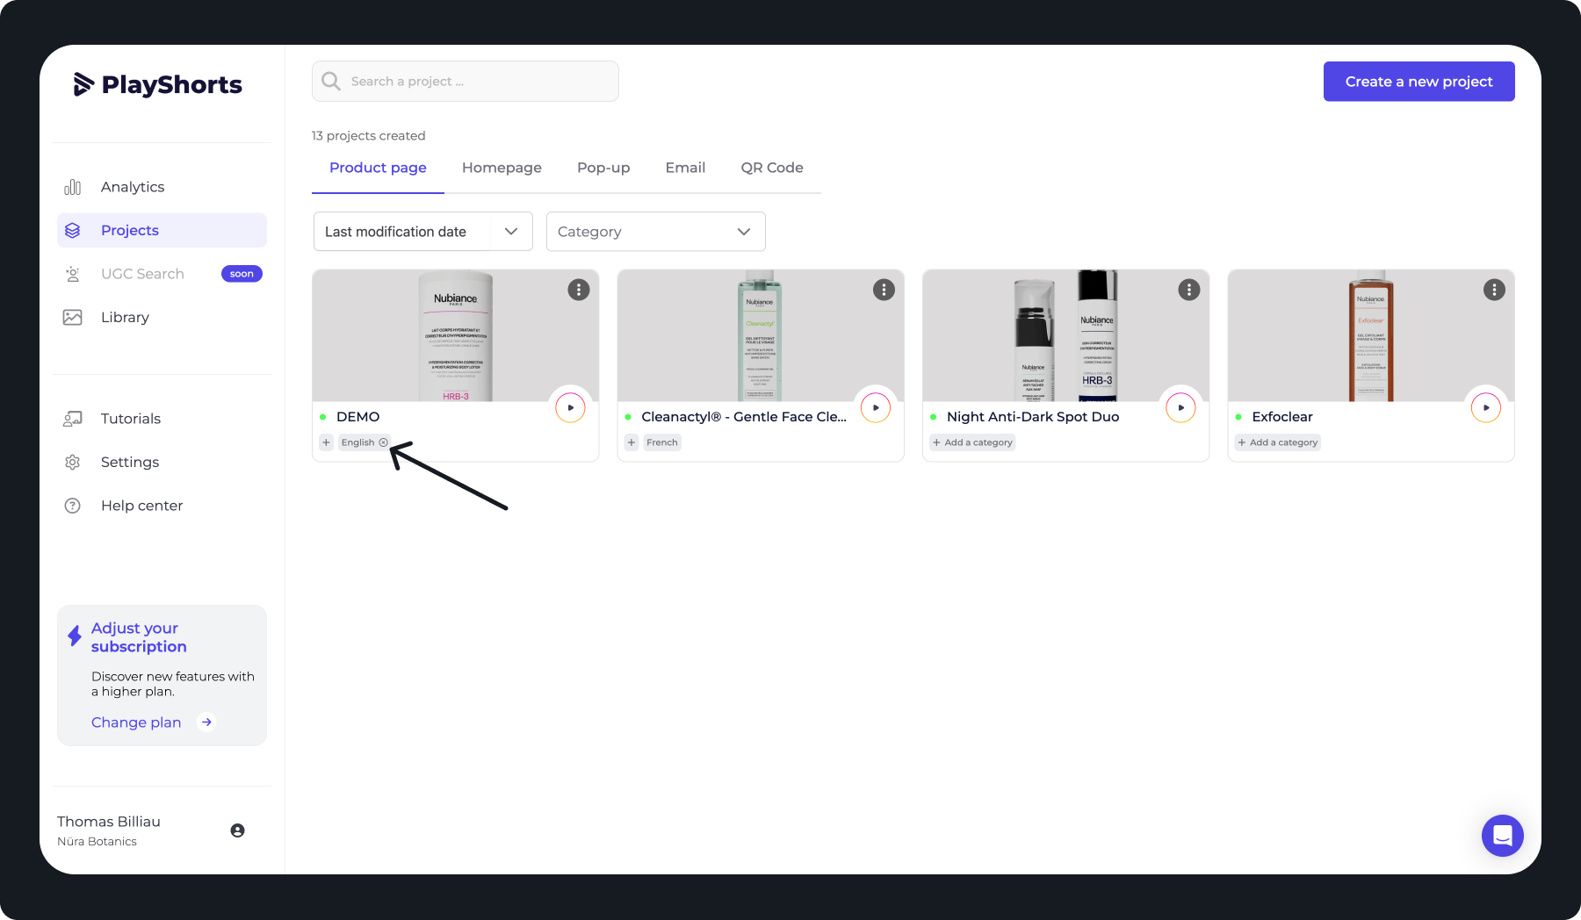The height and width of the screenshot is (920, 1581).
Task: Play the Cleanactyl project preview
Action: coord(876,407)
